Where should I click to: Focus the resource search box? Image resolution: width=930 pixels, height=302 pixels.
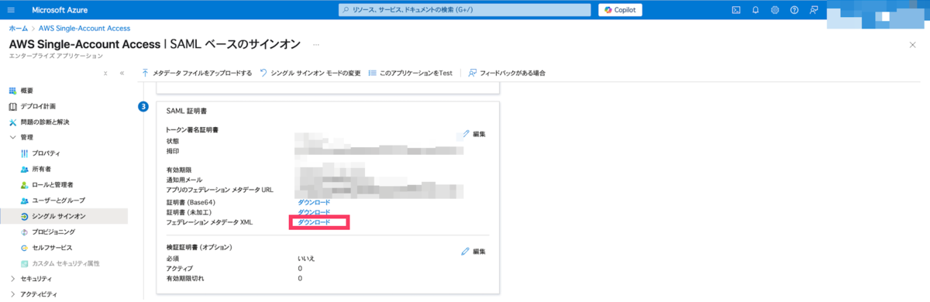click(x=465, y=9)
